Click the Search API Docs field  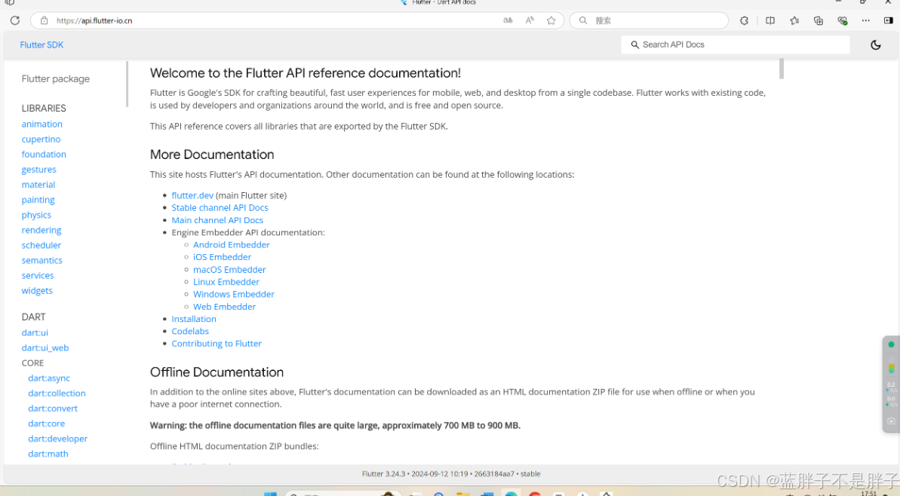coord(736,44)
